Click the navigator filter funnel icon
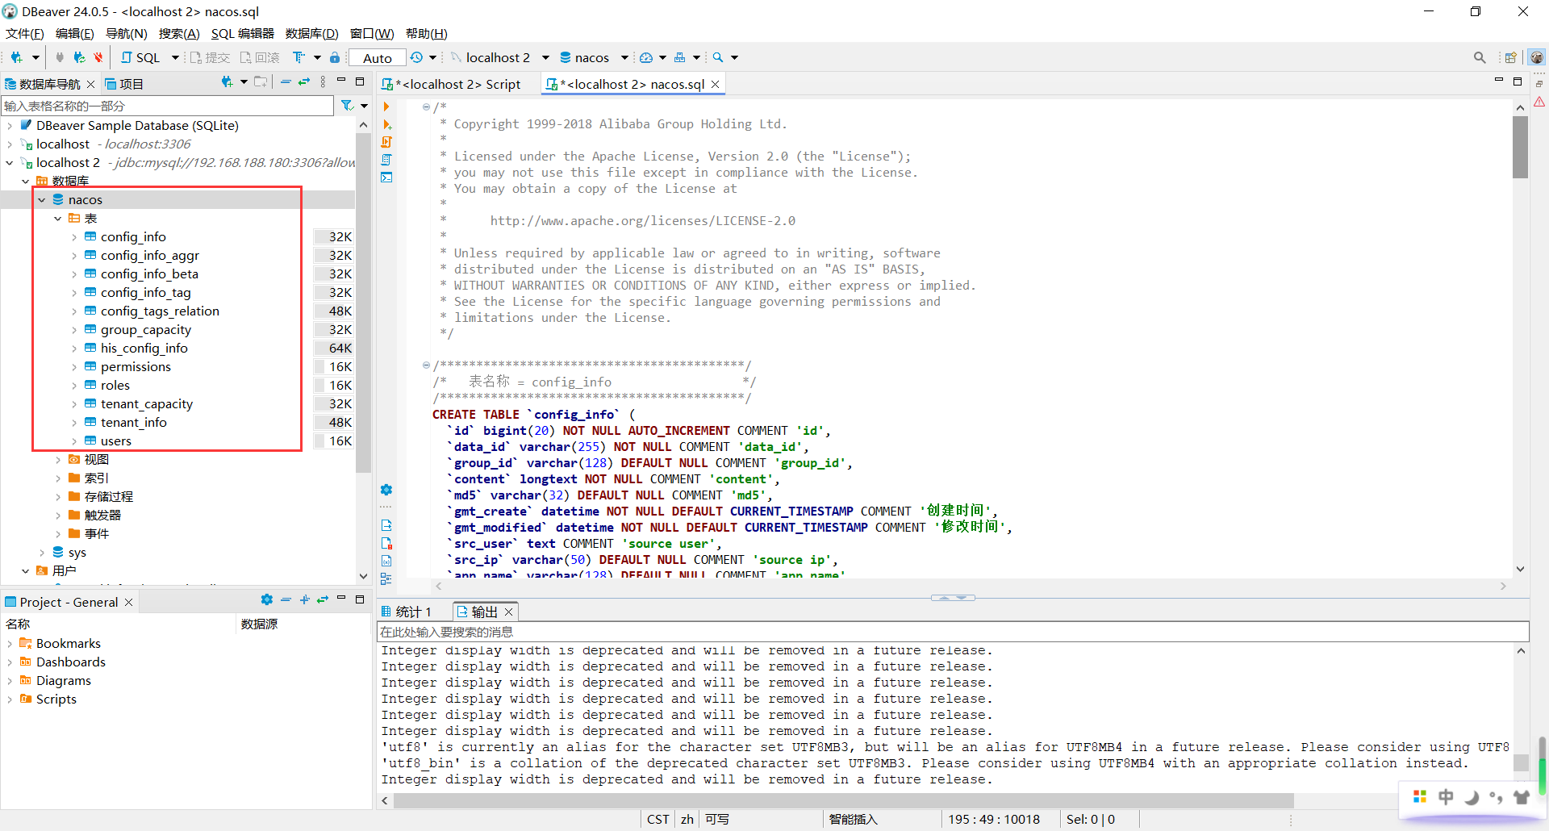Image resolution: width=1549 pixels, height=831 pixels. point(347,106)
